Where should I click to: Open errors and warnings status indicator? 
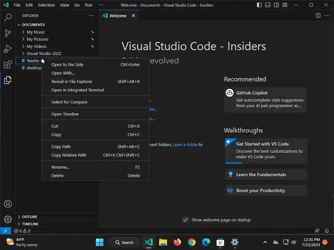click(22, 231)
